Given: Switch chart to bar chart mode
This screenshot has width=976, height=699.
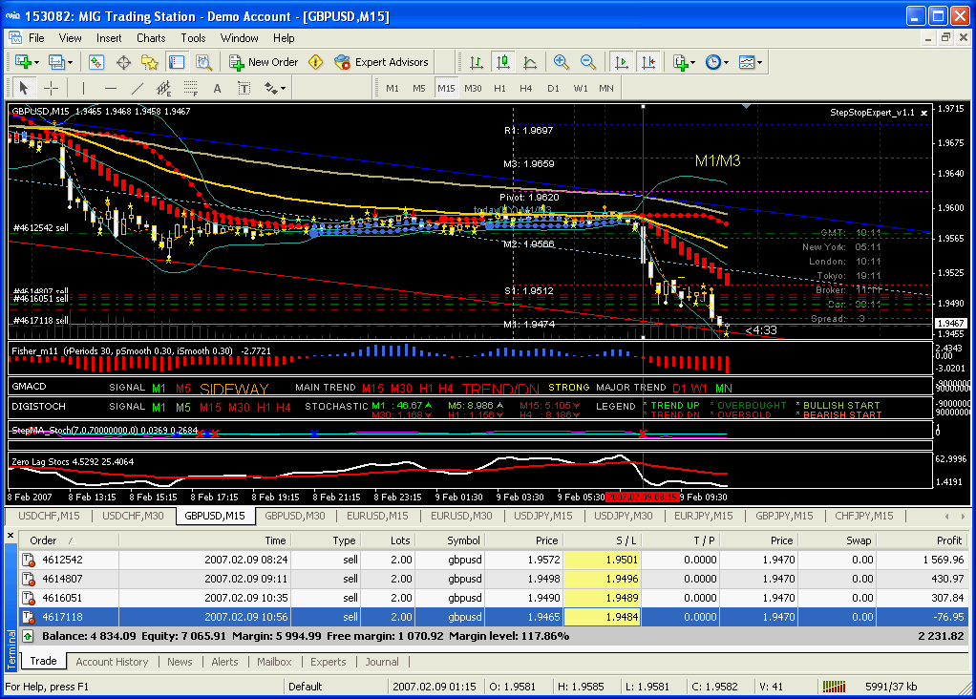Looking at the screenshot, I should click(x=476, y=62).
